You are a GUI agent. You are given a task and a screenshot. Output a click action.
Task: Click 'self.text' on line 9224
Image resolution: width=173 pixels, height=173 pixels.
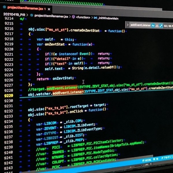(x=54, y=69)
